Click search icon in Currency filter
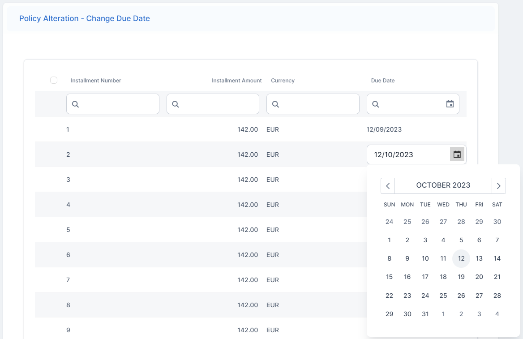 [275, 104]
